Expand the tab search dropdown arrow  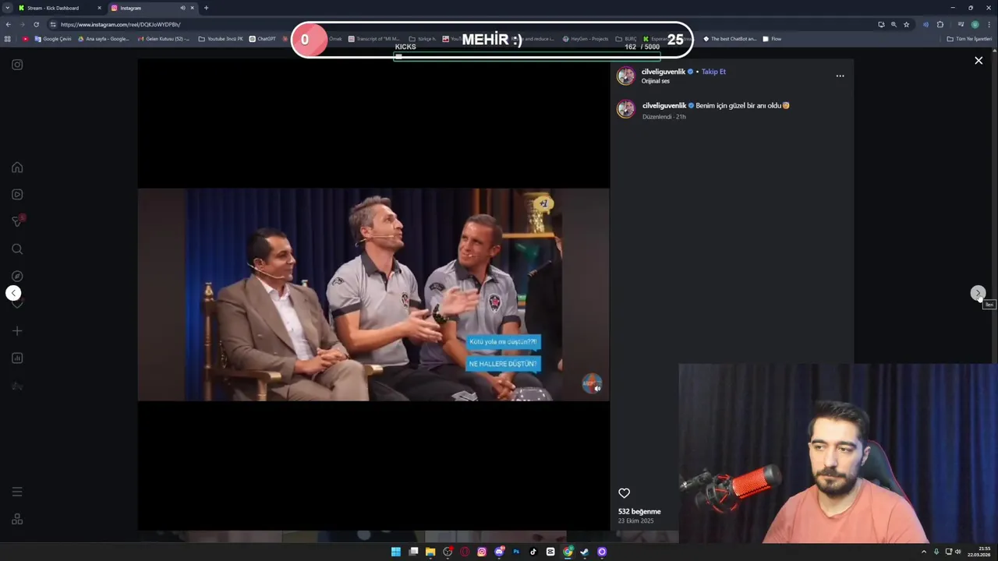click(7, 8)
